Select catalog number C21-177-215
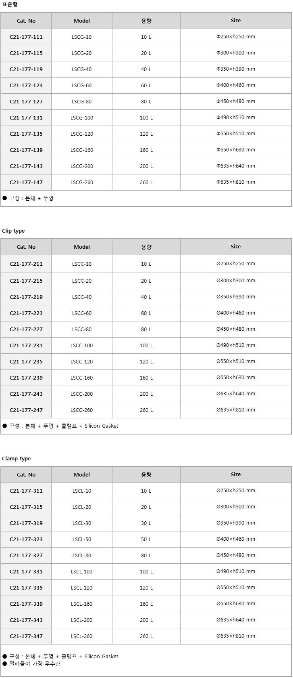 [x=26, y=281]
